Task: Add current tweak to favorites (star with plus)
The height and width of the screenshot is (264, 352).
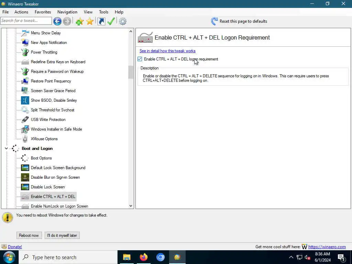Action: [x=80, y=21]
